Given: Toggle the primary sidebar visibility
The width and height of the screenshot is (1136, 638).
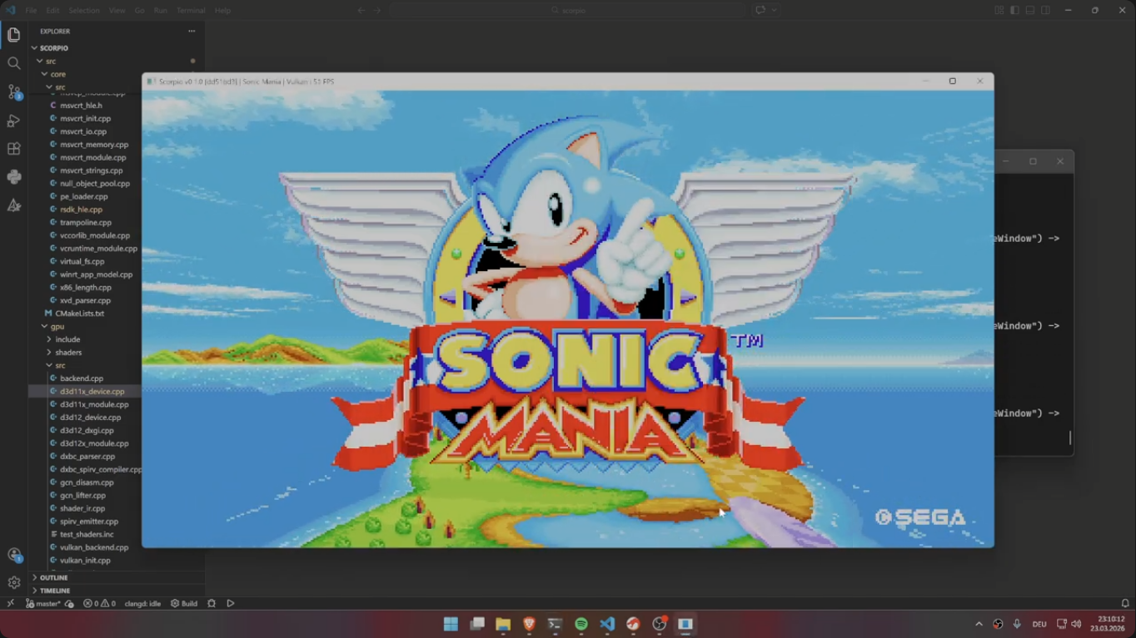Looking at the screenshot, I should point(1014,10).
